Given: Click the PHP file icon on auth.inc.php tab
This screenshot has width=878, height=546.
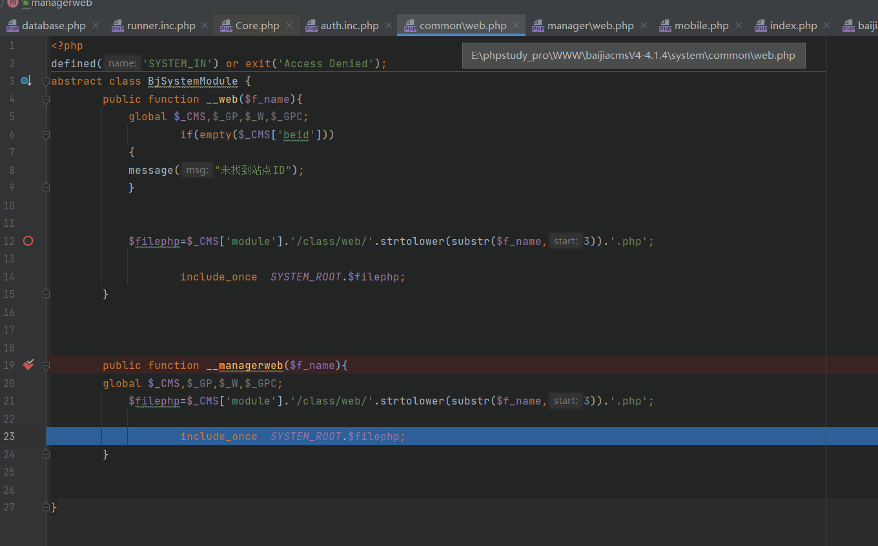Looking at the screenshot, I should (x=311, y=26).
